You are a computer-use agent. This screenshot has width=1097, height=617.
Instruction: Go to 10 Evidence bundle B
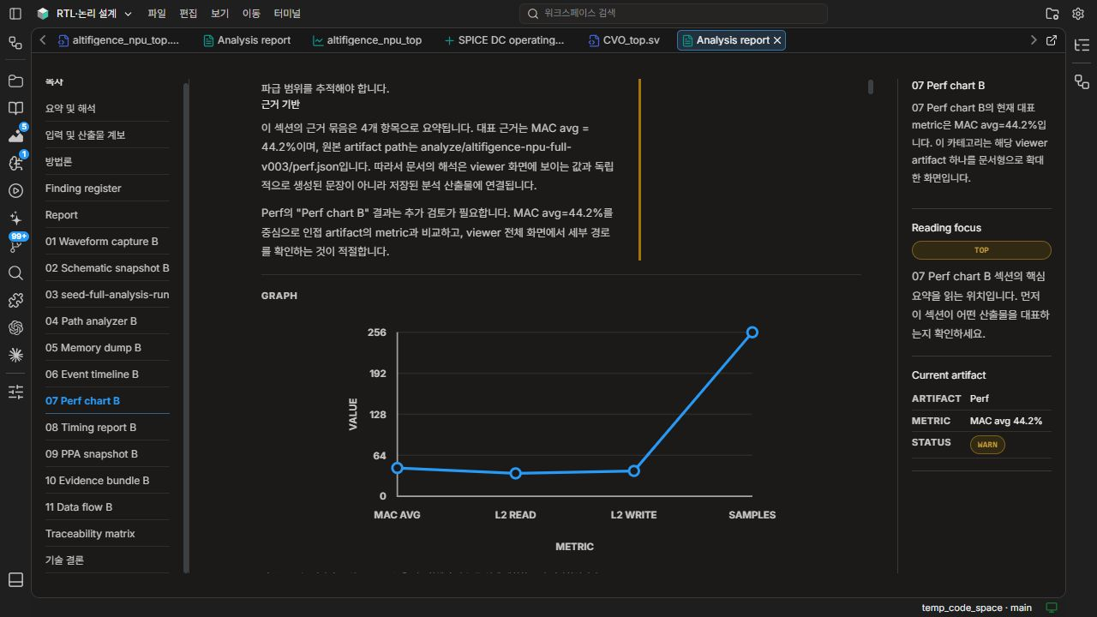click(x=107, y=481)
